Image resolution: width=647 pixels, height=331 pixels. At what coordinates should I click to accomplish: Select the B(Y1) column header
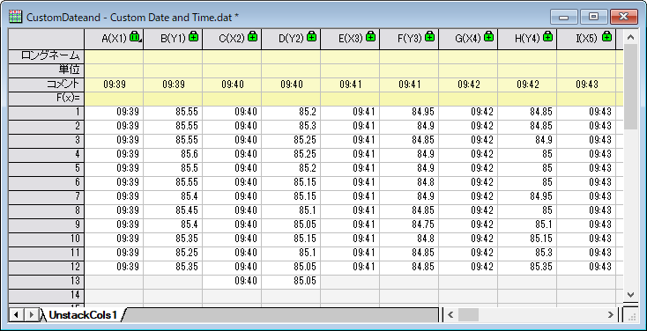click(173, 39)
